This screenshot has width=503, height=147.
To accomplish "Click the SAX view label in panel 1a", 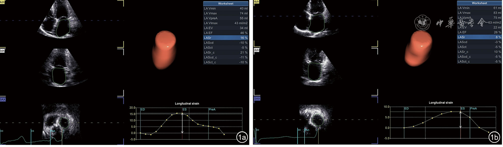I will pos(3,99).
